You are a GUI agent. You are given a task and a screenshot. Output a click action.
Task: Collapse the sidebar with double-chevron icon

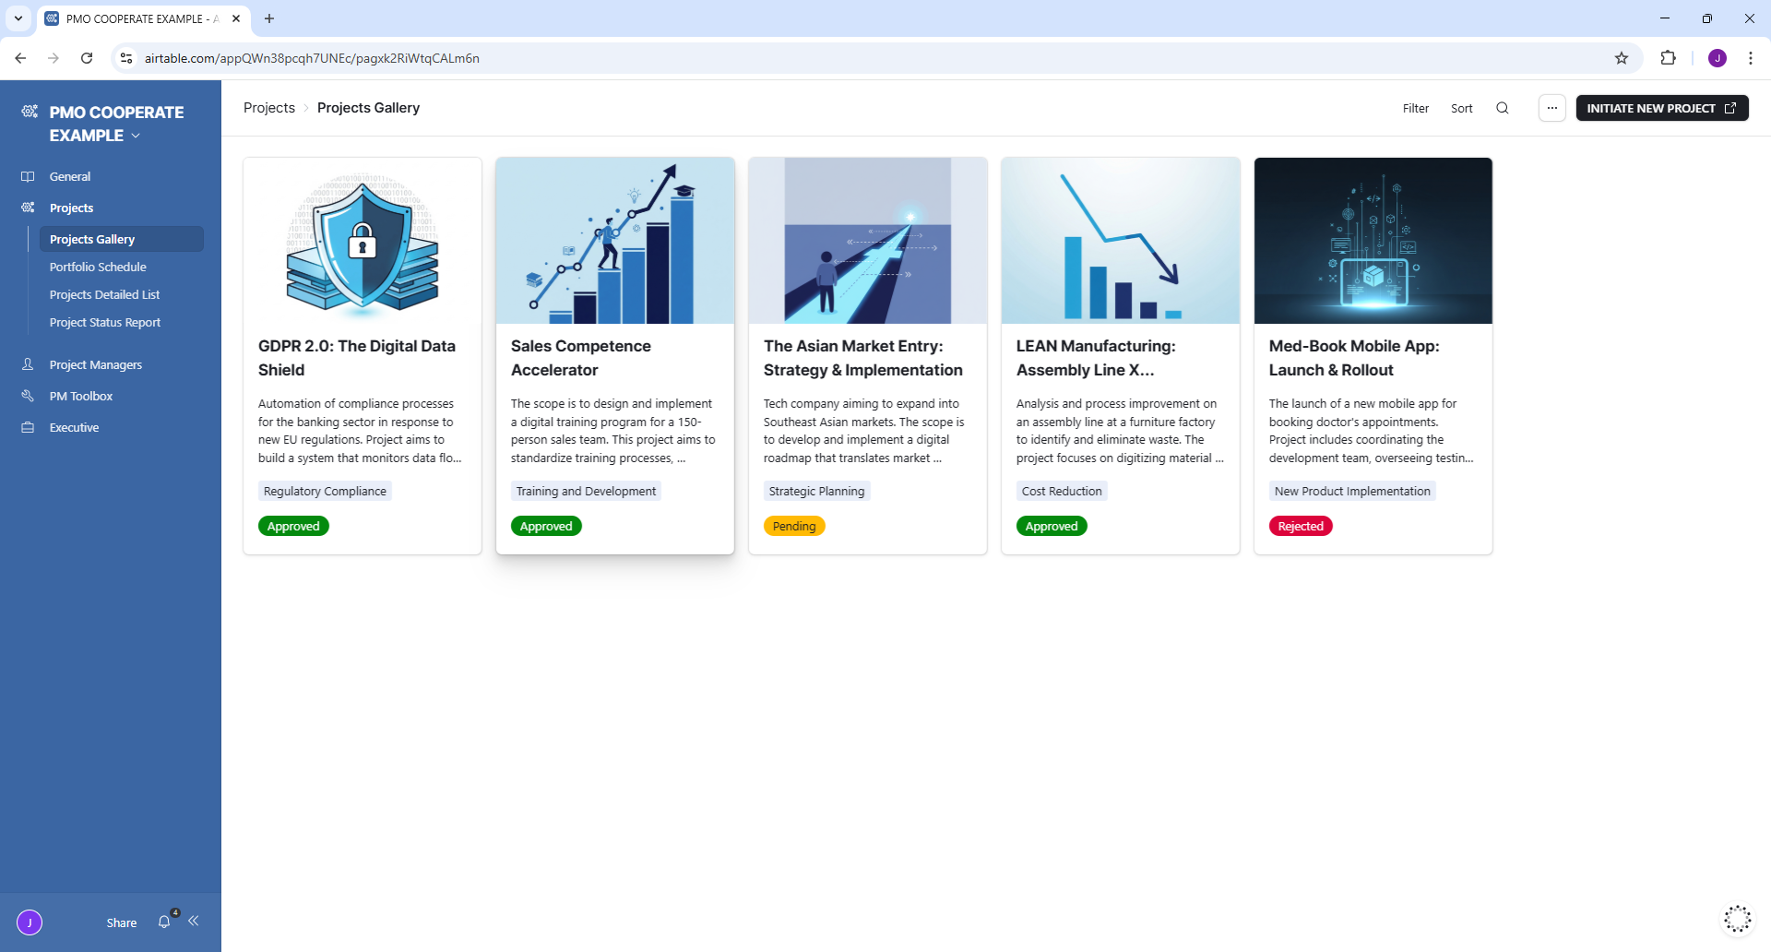[194, 921]
